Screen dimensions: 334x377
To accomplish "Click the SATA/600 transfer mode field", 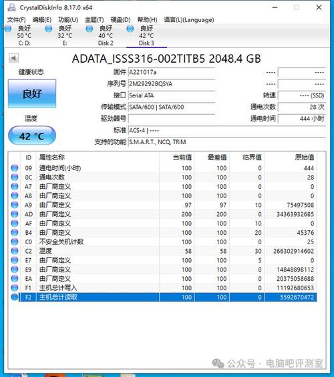I will [171, 107].
